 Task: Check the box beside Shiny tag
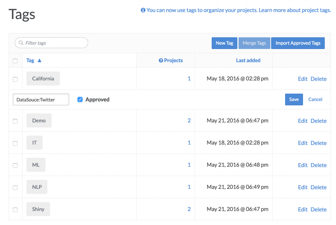click(15, 210)
